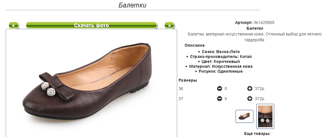This screenshot has width=326, height=137.
Task: Increase quantity for size 37 with plus icon
Action: coord(250,99)
